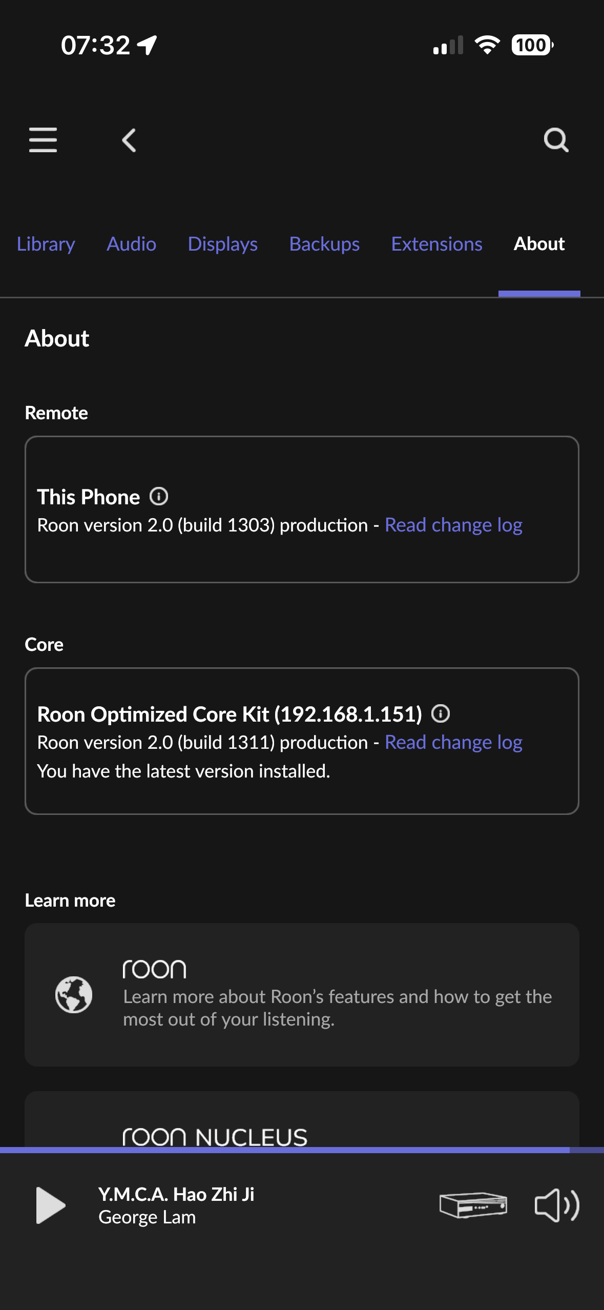Go to the Extensions tab

coord(436,244)
